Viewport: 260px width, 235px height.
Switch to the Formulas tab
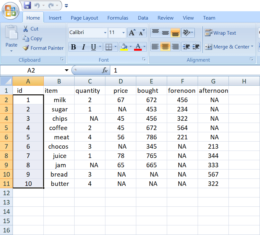point(118,18)
